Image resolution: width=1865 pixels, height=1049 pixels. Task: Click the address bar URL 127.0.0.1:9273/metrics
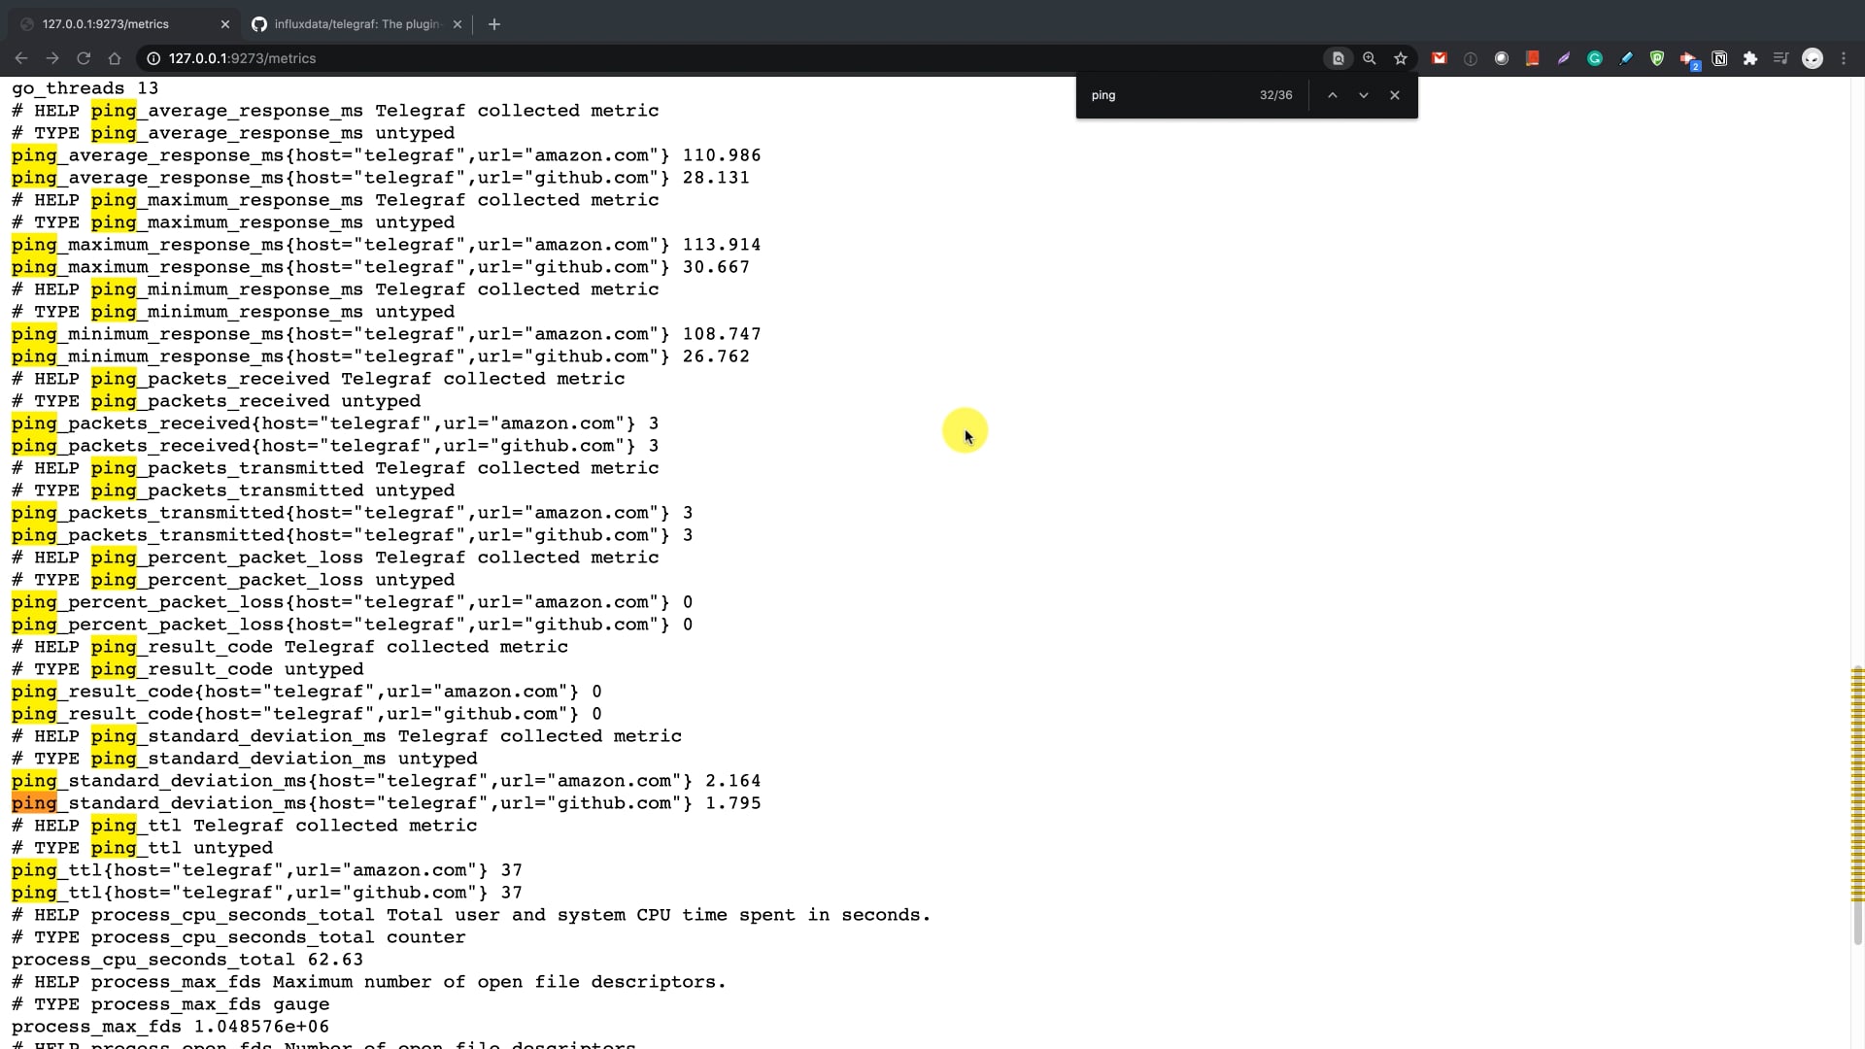click(243, 58)
